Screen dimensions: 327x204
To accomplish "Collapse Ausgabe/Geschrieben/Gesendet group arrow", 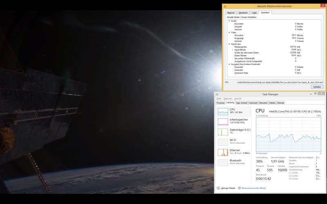I will [229, 64].
